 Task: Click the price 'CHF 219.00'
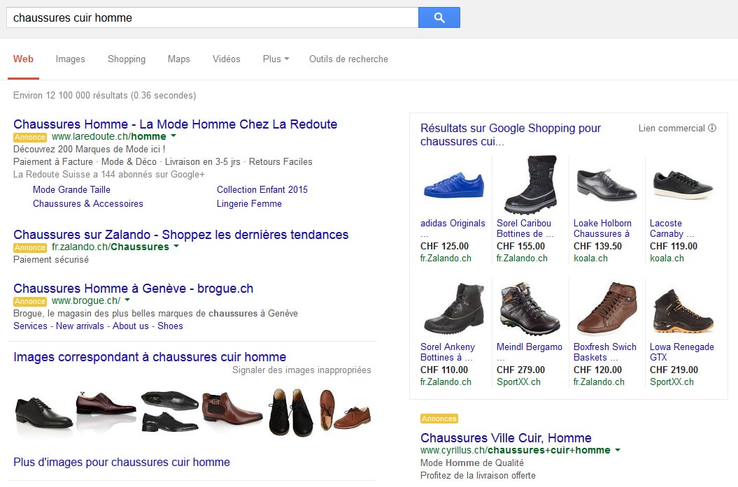pyautogui.click(x=674, y=370)
